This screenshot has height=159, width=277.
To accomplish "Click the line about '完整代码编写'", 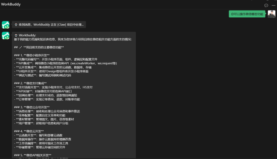I will click(x=56, y=59).
